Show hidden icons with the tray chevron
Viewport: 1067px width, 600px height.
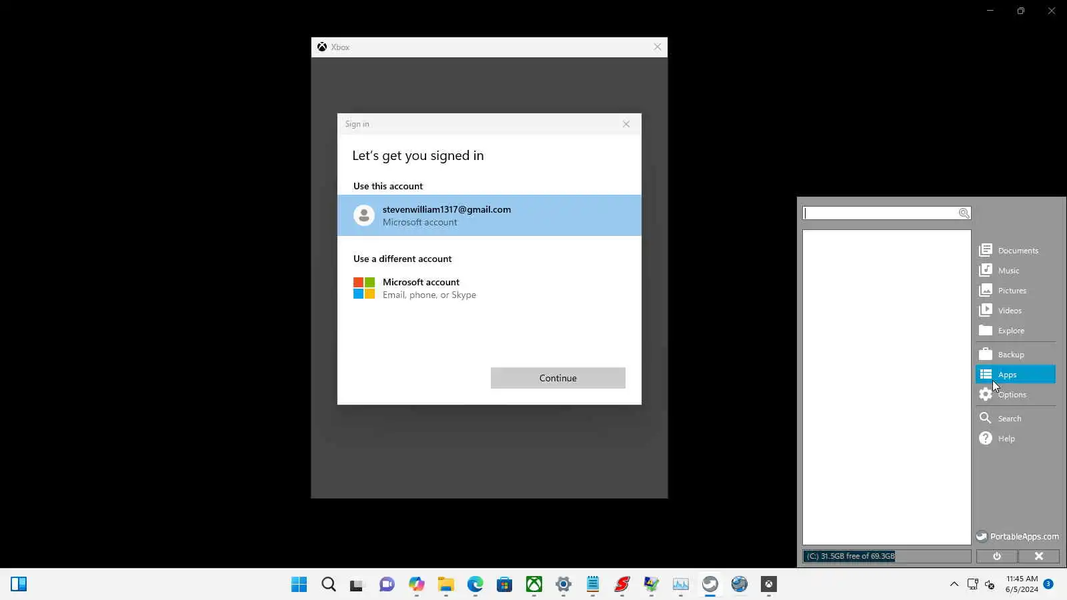coord(954,585)
